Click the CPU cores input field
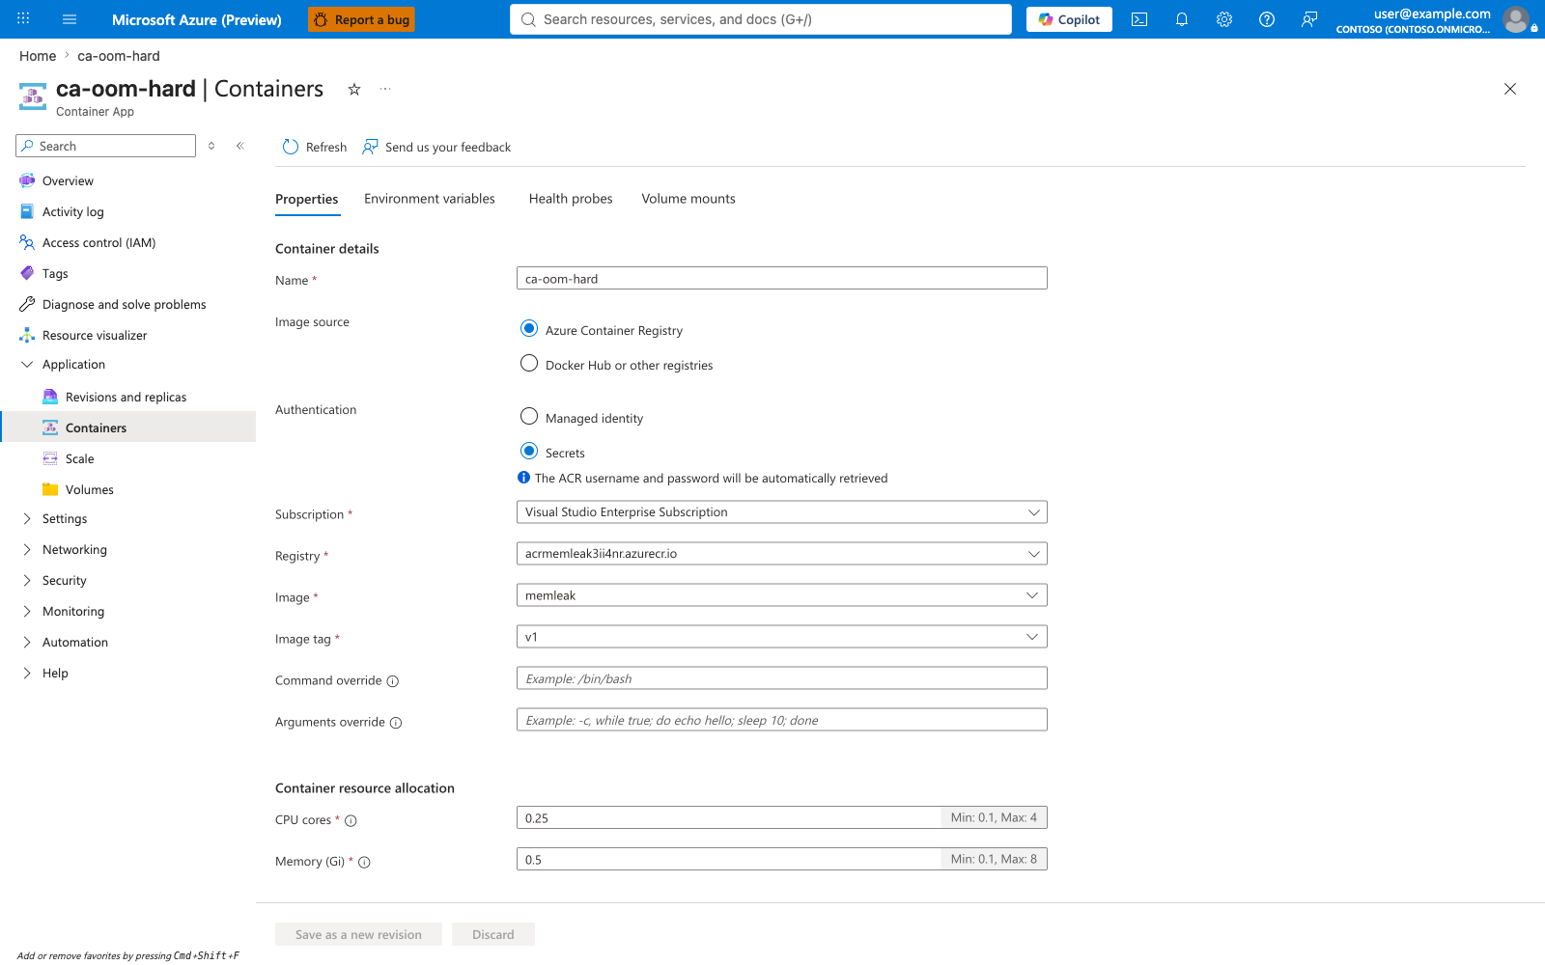1545x965 pixels. [x=729, y=818]
